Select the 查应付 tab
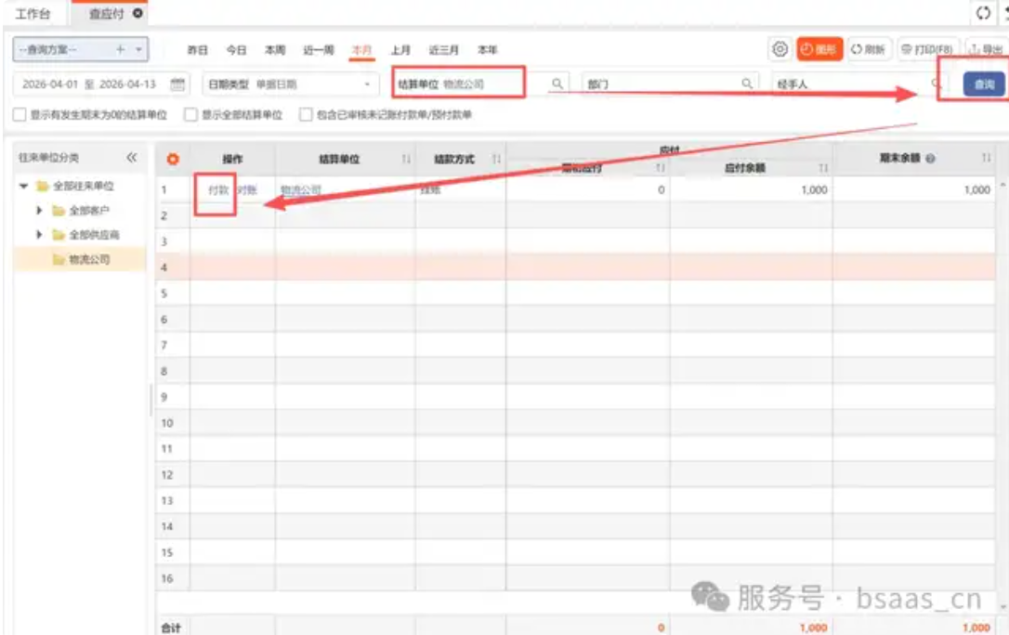Screen dimensions: 1009x635 (x=106, y=14)
